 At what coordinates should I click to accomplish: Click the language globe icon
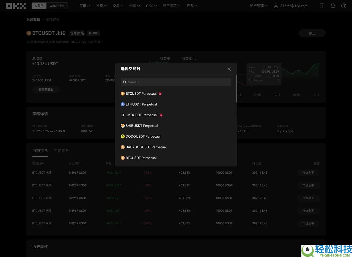click(x=343, y=6)
